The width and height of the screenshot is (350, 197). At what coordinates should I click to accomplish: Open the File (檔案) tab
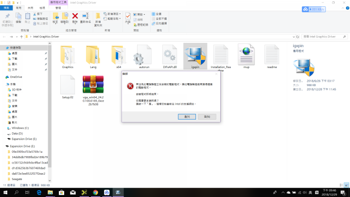pyautogui.click(x=6, y=8)
